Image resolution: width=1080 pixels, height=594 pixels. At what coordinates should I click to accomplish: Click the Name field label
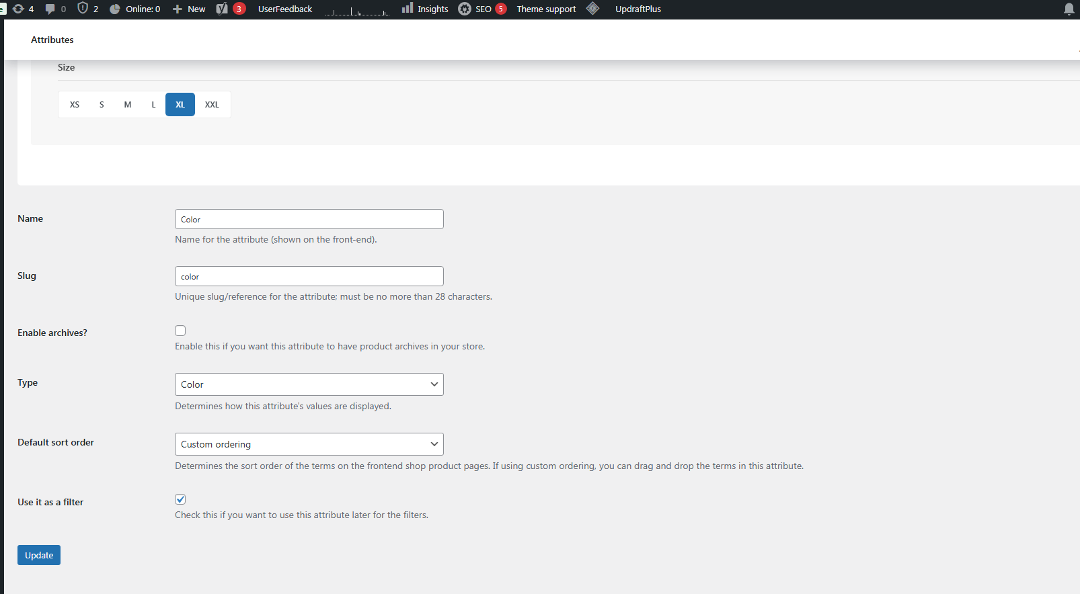tap(30, 218)
